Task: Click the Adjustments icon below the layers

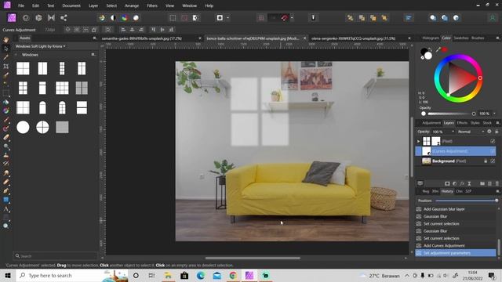Action: click(455, 183)
